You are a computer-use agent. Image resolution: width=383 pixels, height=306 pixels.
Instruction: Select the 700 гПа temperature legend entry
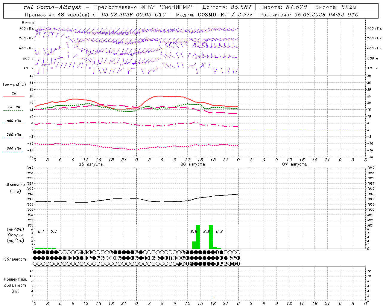point(14,136)
